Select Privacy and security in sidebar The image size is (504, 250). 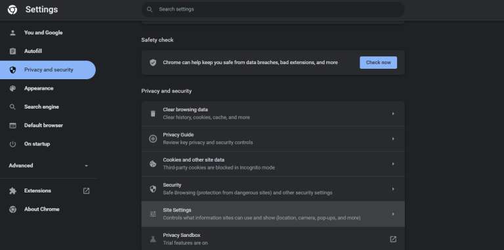tap(48, 70)
